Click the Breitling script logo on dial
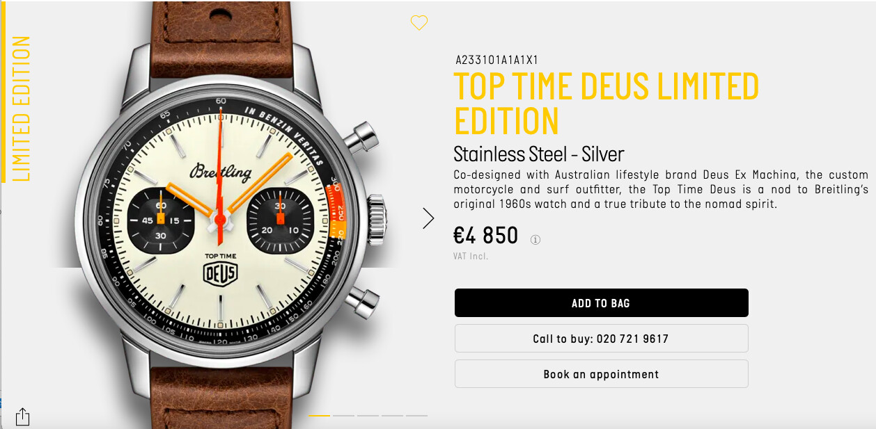Viewport: 876px width, 429px height. click(x=220, y=172)
